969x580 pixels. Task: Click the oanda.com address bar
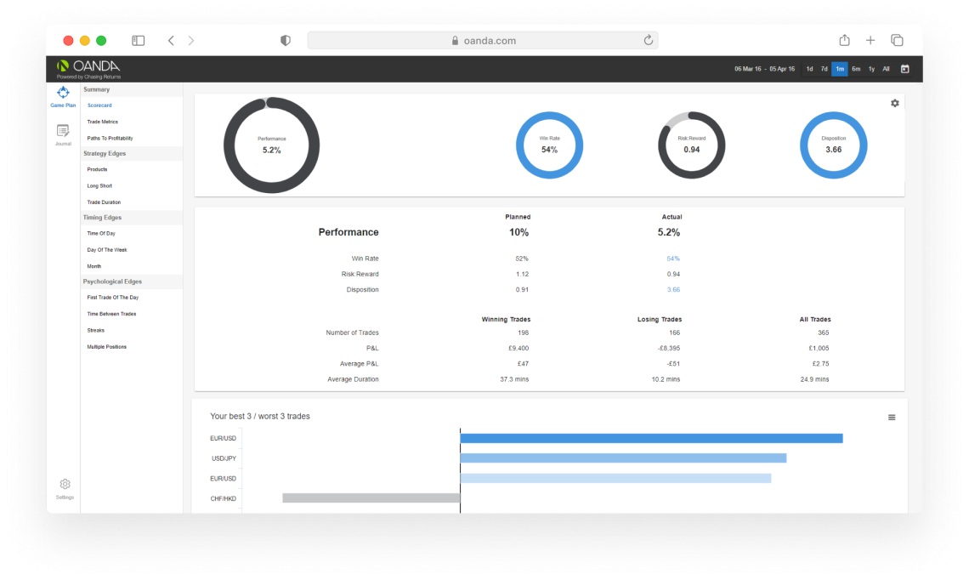482,41
